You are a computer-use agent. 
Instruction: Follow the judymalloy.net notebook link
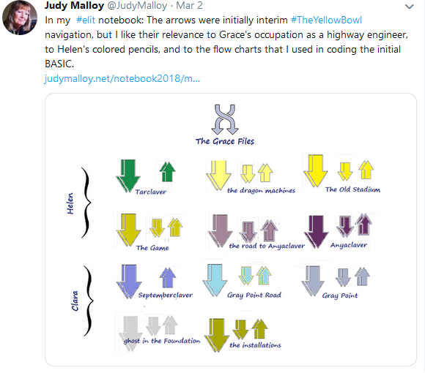pos(122,78)
